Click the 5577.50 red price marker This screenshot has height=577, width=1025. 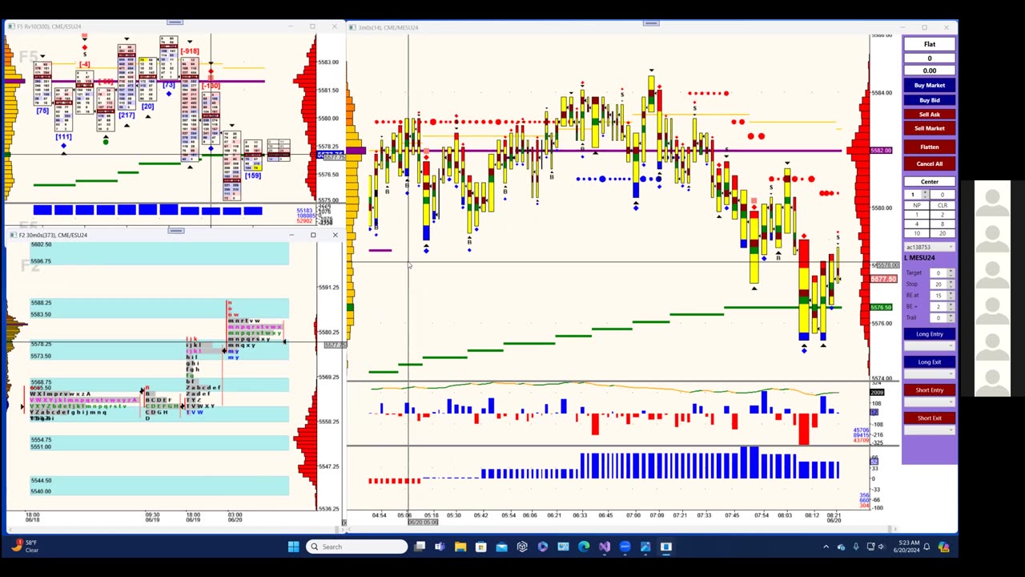pos(882,279)
